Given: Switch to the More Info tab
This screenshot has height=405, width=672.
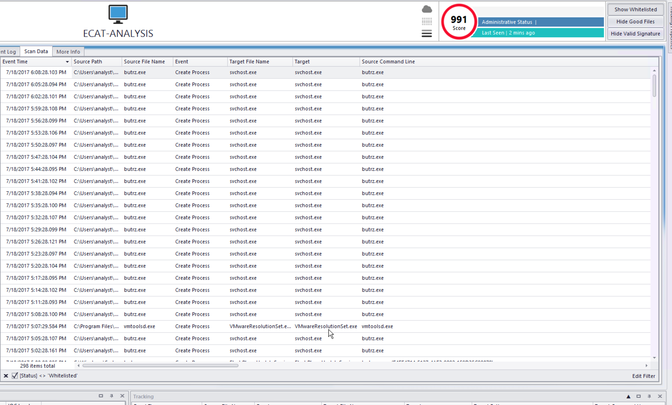Looking at the screenshot, I should [x=68, y=52].
